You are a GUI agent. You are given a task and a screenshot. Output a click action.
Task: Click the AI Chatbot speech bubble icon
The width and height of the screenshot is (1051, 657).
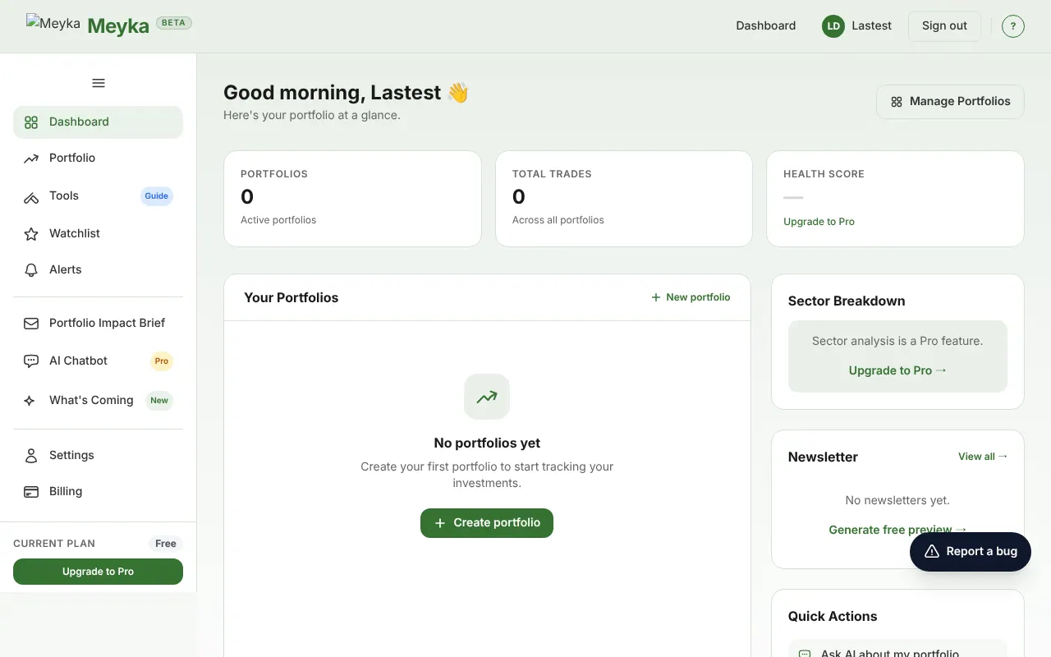pyautogui.click(x=31, y=361)
